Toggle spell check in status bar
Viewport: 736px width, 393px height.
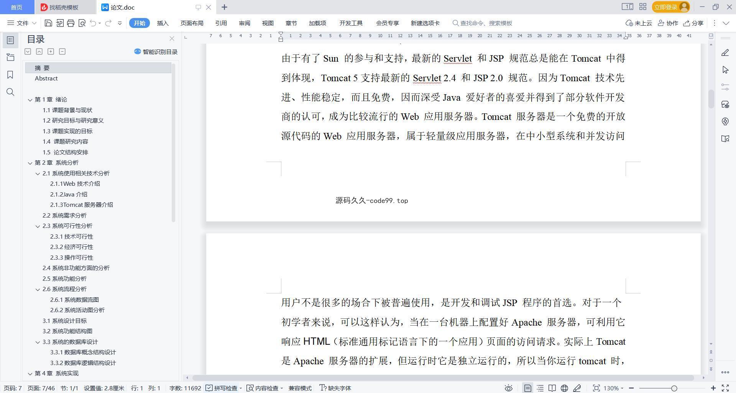pos(224,388)
